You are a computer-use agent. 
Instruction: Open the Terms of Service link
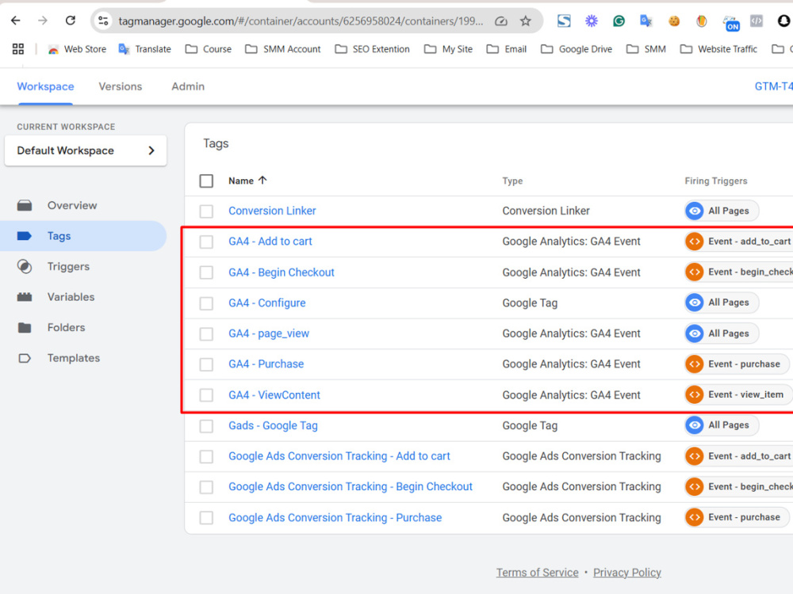click(537, 573)
